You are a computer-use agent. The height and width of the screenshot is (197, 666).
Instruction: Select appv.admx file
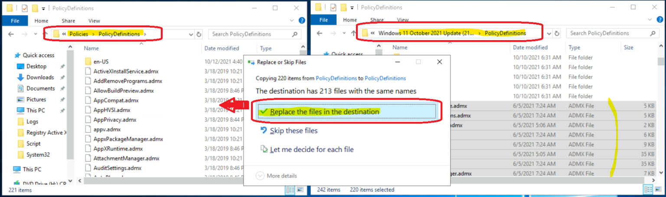tap(107, 129)
